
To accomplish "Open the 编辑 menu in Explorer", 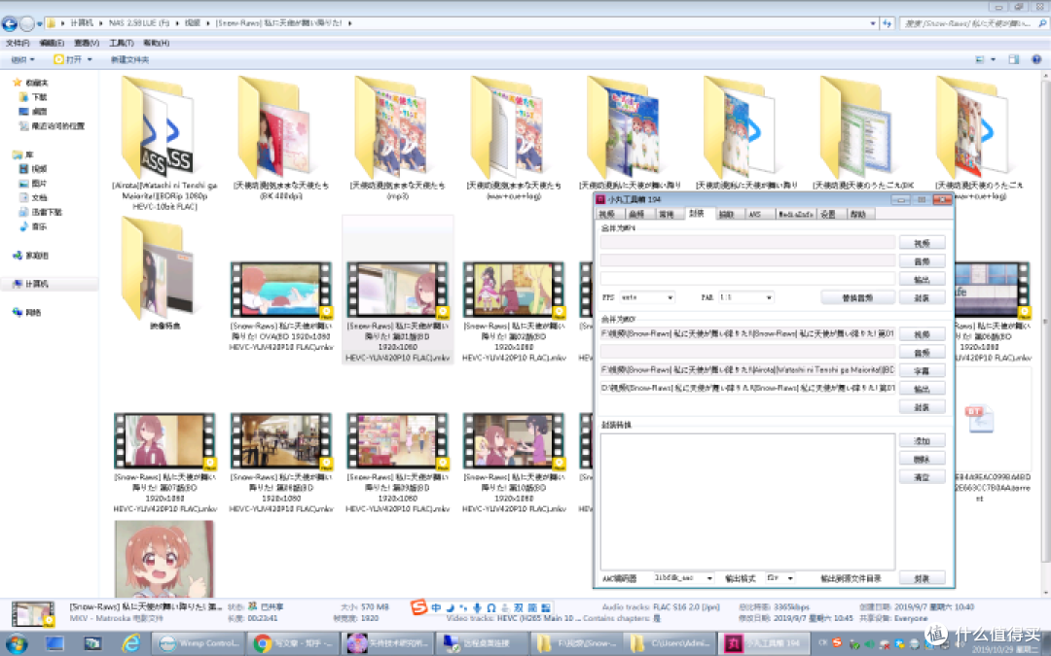I will 52,43.
